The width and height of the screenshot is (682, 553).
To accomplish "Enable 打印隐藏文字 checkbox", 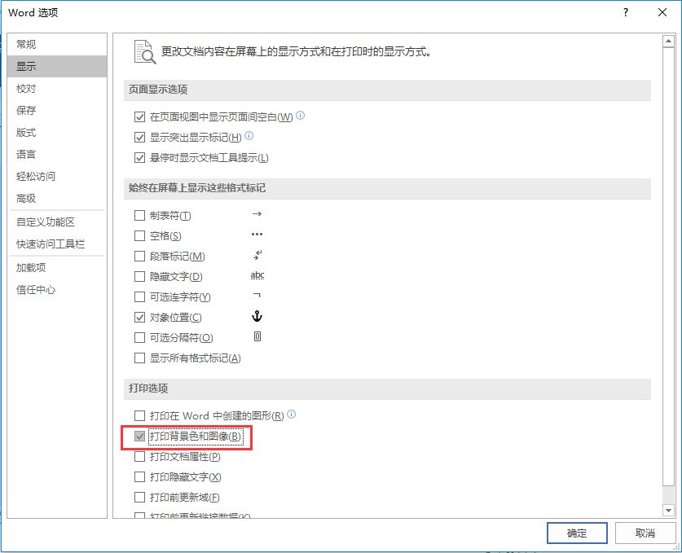I will pyautogui.click(x=140, y=476).
